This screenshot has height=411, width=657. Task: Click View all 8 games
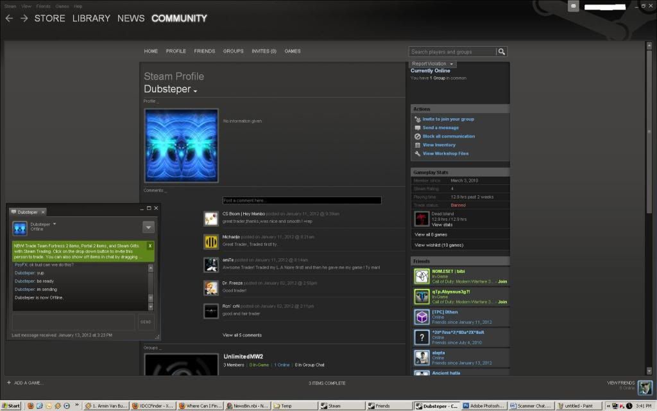click(x=431, y=234)
